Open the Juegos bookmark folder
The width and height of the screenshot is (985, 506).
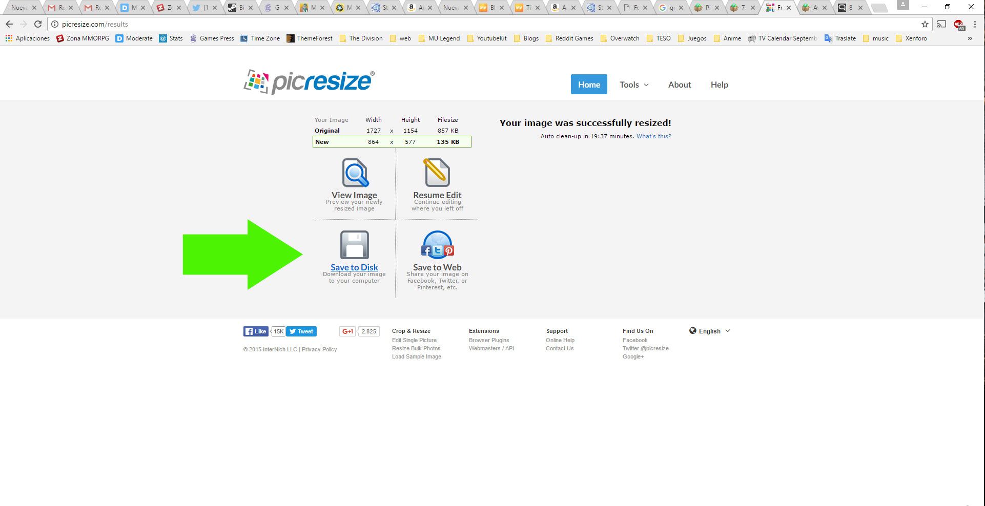point(692,38)
